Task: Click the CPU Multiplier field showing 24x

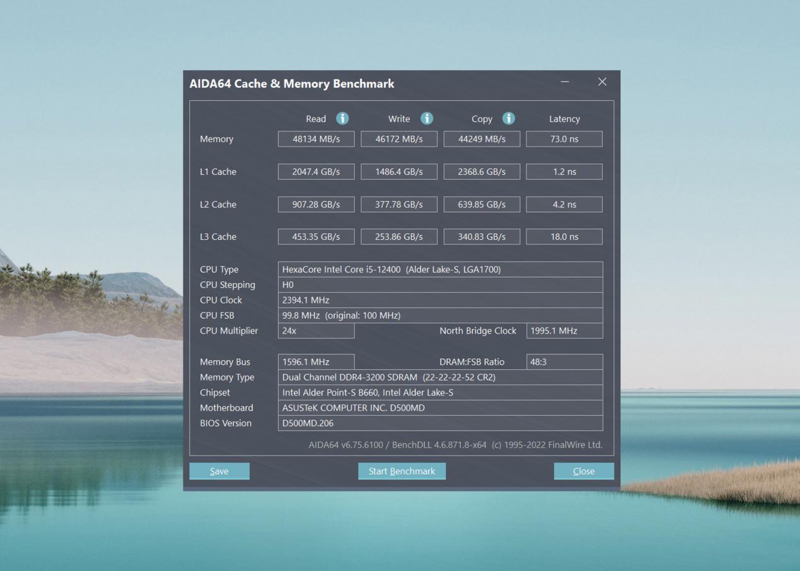Action: [316, 331]
